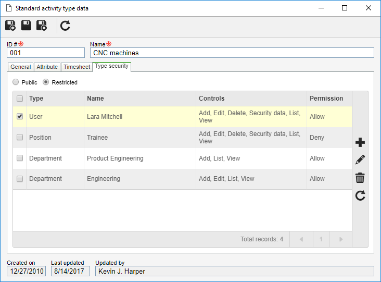The width and height of the screenshot is (381, 282).
Task: Click the Last updated date field
Action: coord(70,271)
